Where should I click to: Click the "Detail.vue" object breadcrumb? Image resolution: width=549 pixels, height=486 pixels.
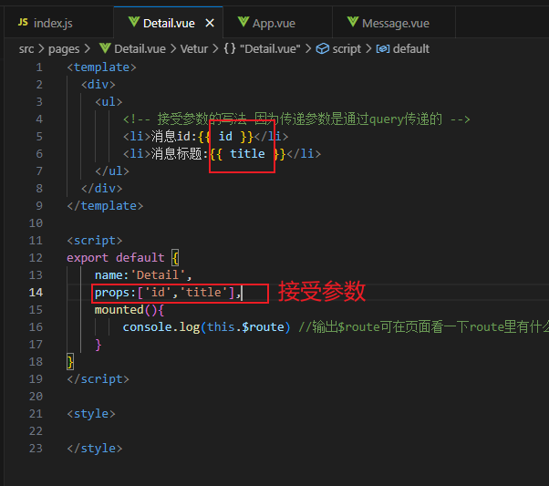pyautogui.click(x=270, y=48)
